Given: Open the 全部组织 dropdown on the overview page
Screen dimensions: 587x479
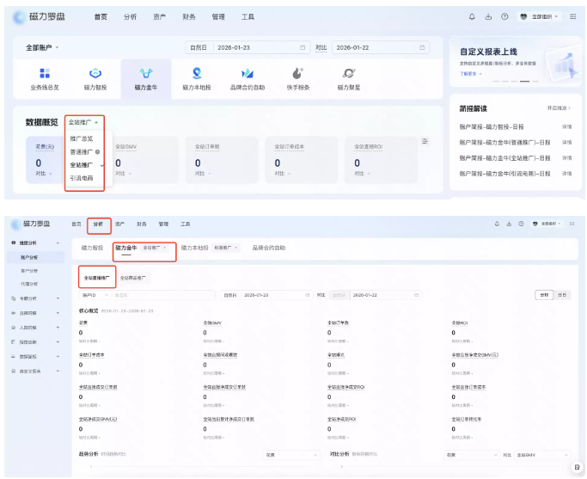Looking at the screenshot, I should [540, 16].
